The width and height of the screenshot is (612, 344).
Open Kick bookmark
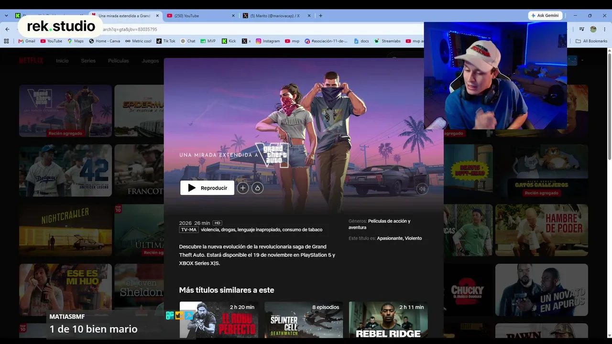(229, 41)
